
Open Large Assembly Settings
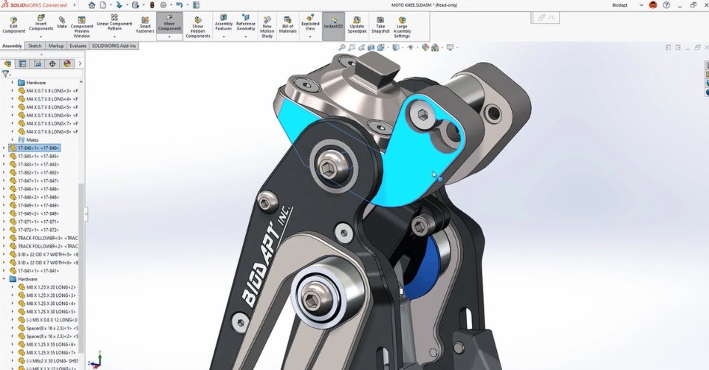[402, 27]
